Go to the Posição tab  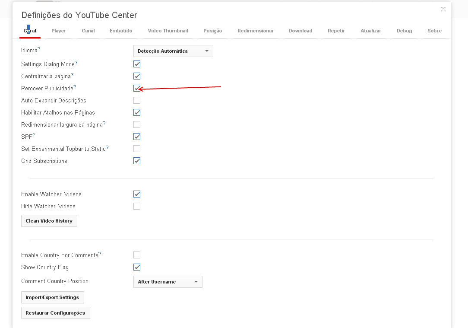tap(213, 31)
